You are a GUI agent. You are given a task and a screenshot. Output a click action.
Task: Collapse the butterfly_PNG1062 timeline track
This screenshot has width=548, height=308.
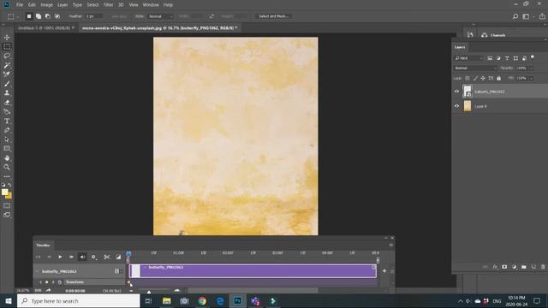click(x=37, y=271)
